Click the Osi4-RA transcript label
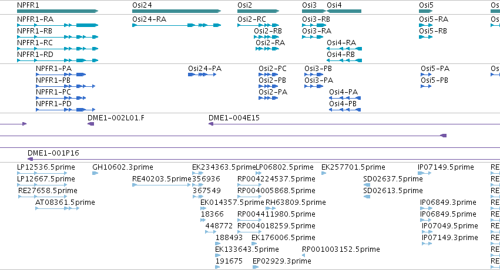500x270 pixels. (x=341, y=43)
